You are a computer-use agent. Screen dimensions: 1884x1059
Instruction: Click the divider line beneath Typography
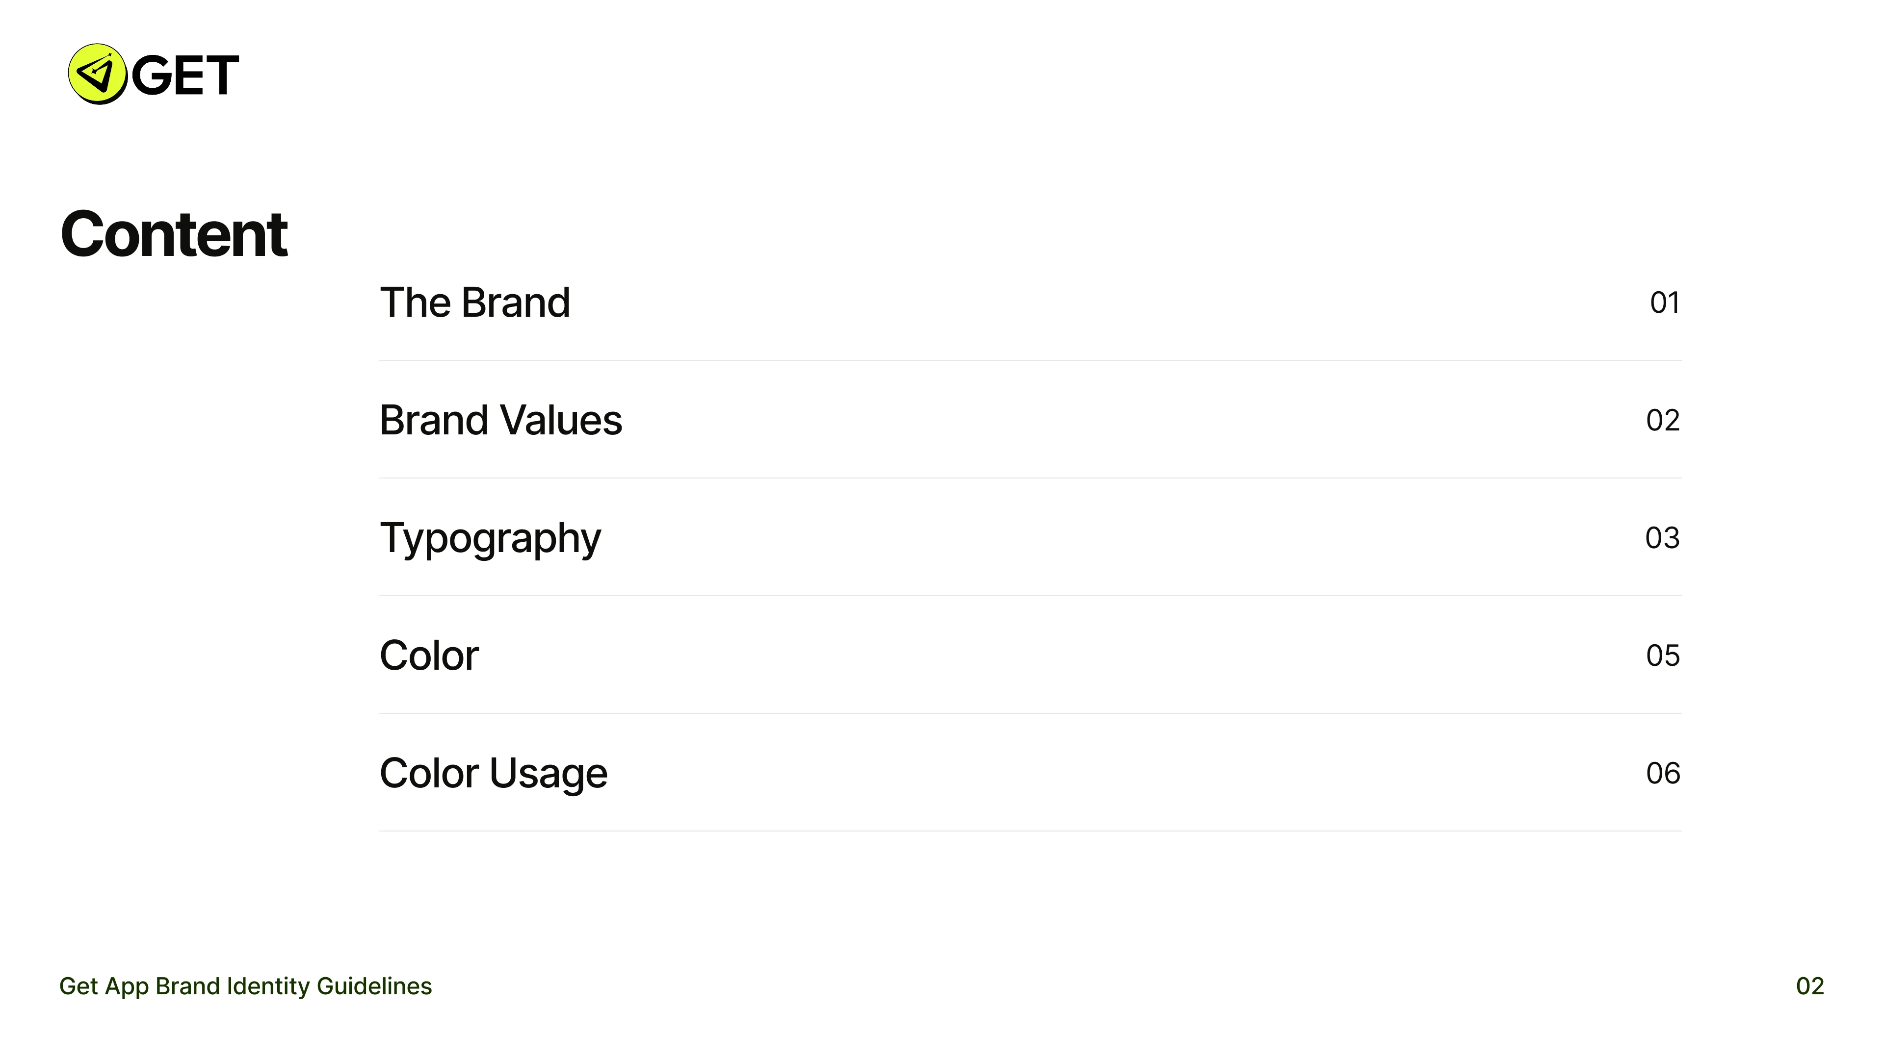(x=1030, y=596)
